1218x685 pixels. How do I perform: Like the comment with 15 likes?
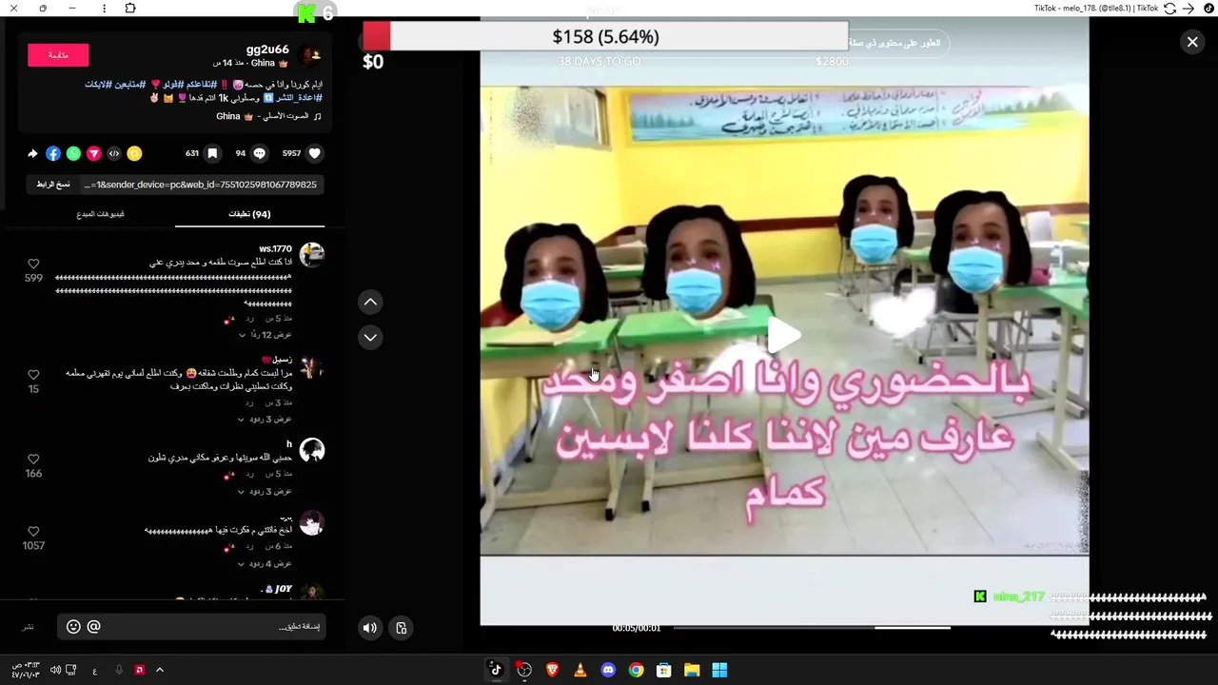[x=33, y=375]
